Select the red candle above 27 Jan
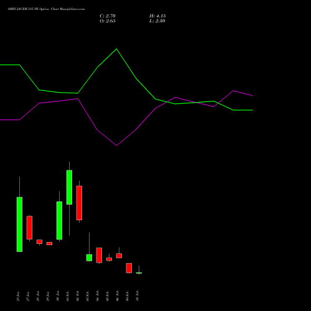This screenshot has height=311, width=311. coord(29,228)
